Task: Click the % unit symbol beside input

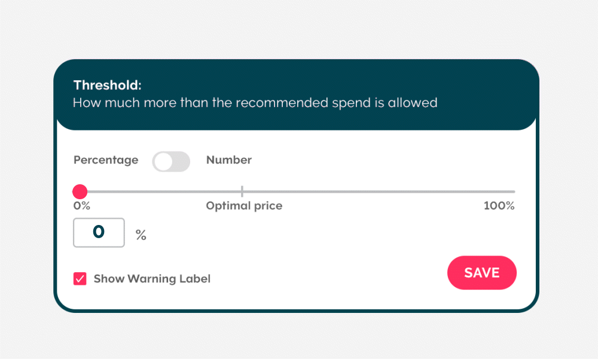Action: click(x=141, y=235)
